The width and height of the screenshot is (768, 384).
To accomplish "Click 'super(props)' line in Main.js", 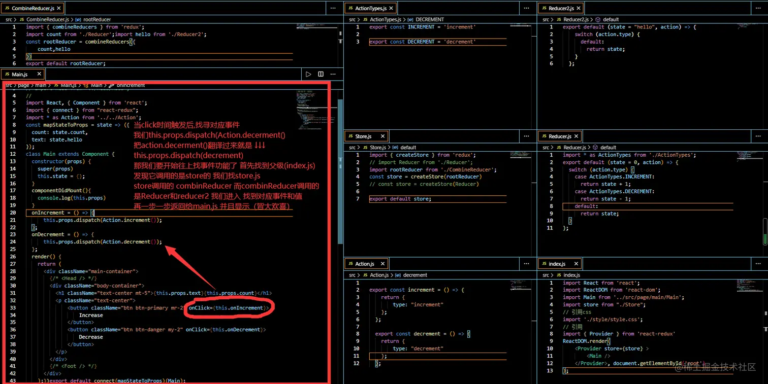I will point(55,169).
